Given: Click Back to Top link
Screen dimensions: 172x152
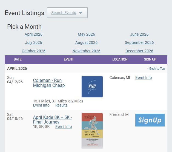Looking at the screenshot, I should click(156, 68).
